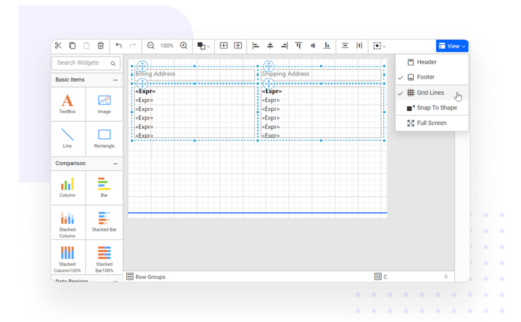Enable Snap To Shape option
The image size is (521, 322).
coord(432,108)
